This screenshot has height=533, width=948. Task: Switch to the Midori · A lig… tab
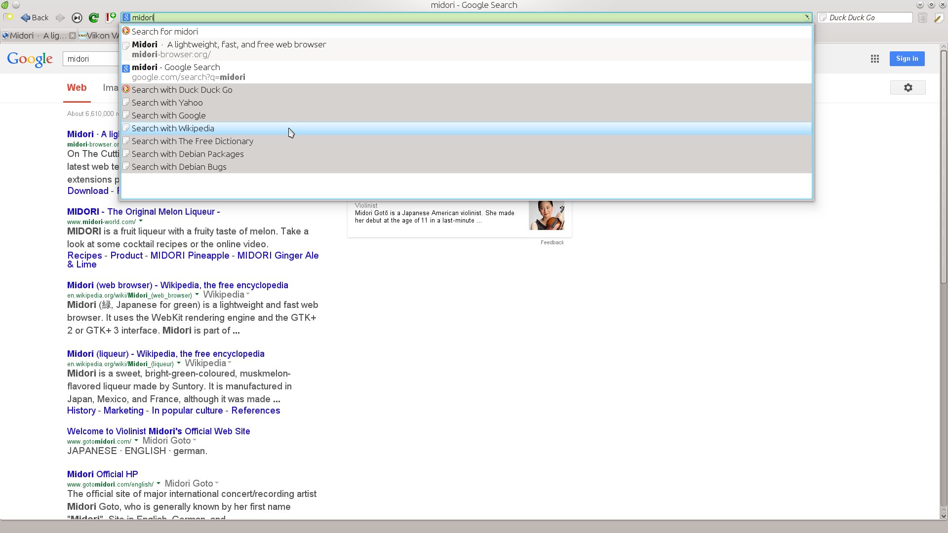click(39, 36)
